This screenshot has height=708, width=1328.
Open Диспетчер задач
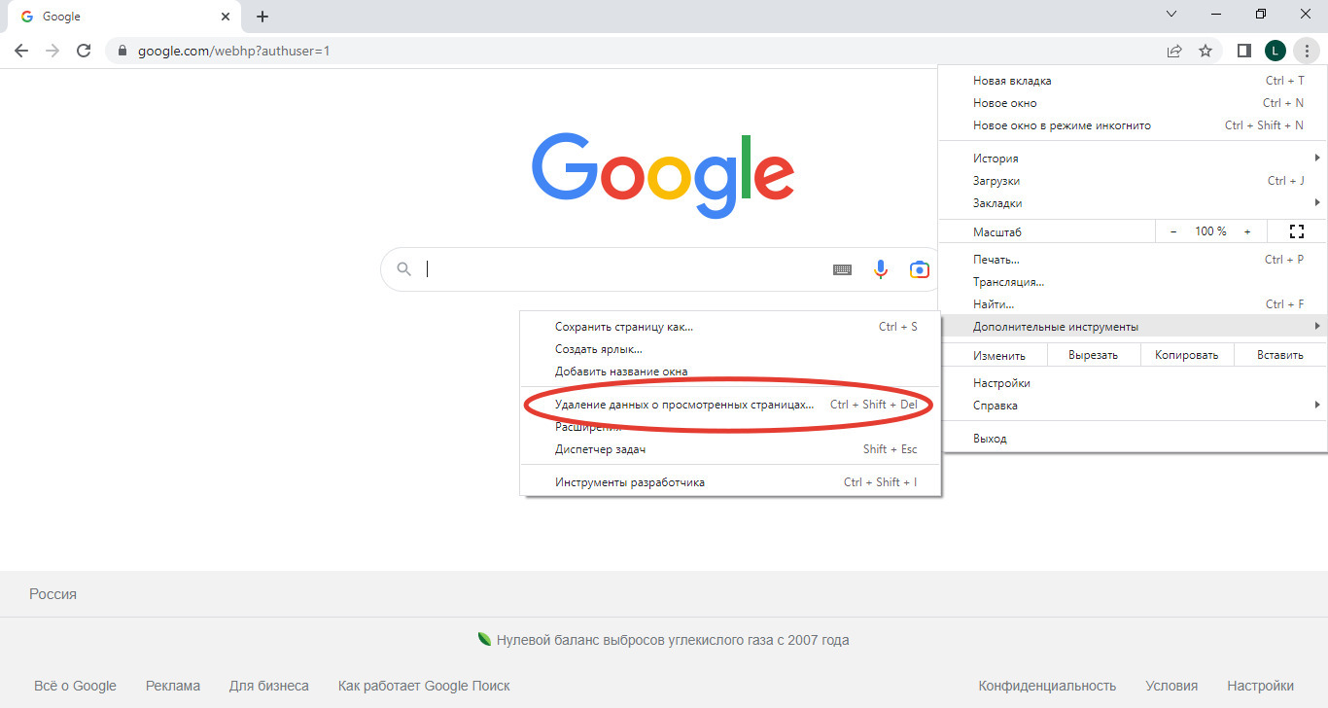click(730, 449)
